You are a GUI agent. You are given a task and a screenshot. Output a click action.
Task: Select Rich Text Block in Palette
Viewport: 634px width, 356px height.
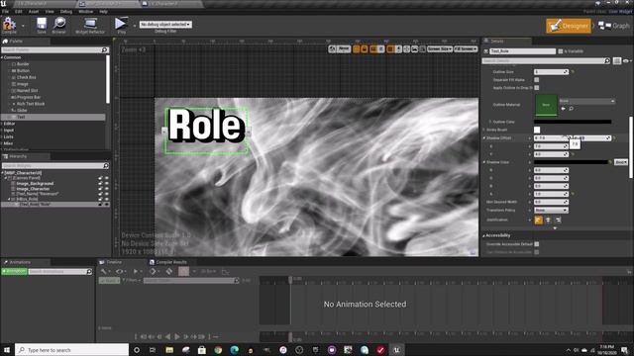coord(31,104)
